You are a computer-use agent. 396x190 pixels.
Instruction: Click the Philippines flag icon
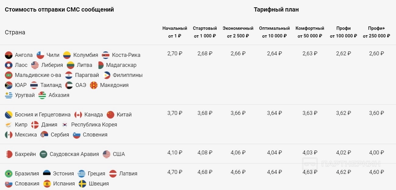pos(107,75)
